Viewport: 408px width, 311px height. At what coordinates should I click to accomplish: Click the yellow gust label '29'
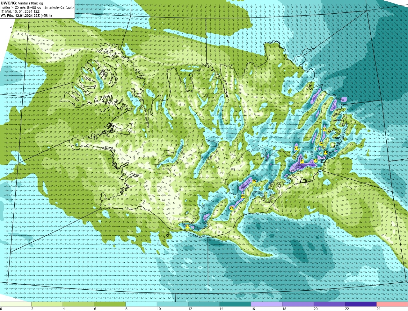coord(243,196)
